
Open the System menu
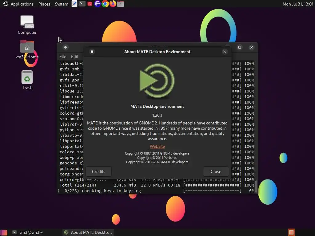pyautogui.click(x=62, y=4)
